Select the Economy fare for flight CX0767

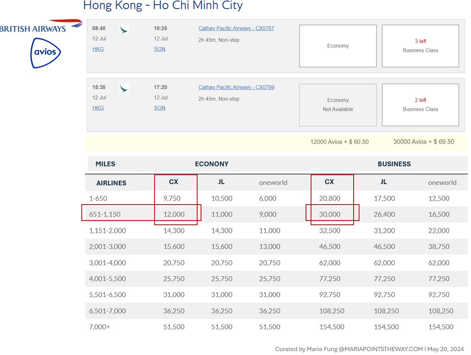point(338,46)
